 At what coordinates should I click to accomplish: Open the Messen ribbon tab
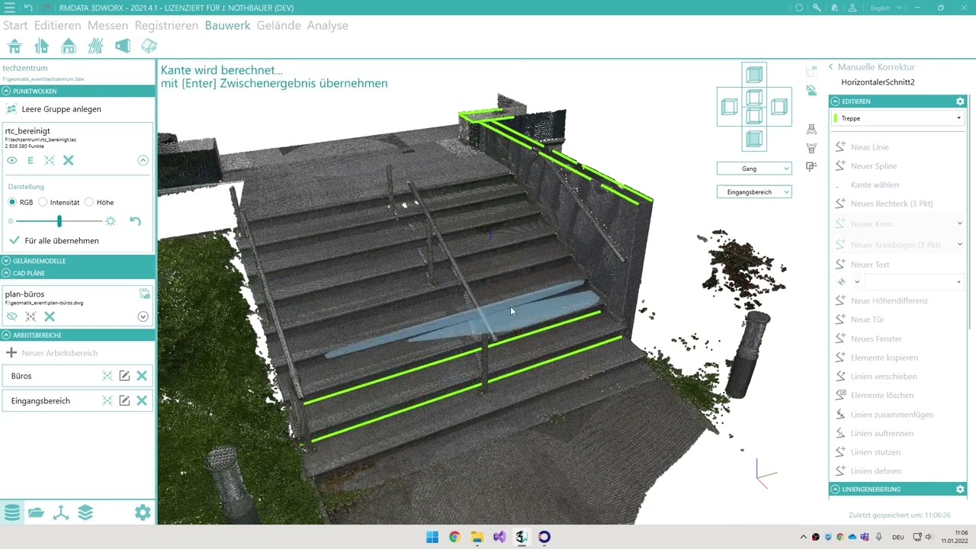click(108, 25)
